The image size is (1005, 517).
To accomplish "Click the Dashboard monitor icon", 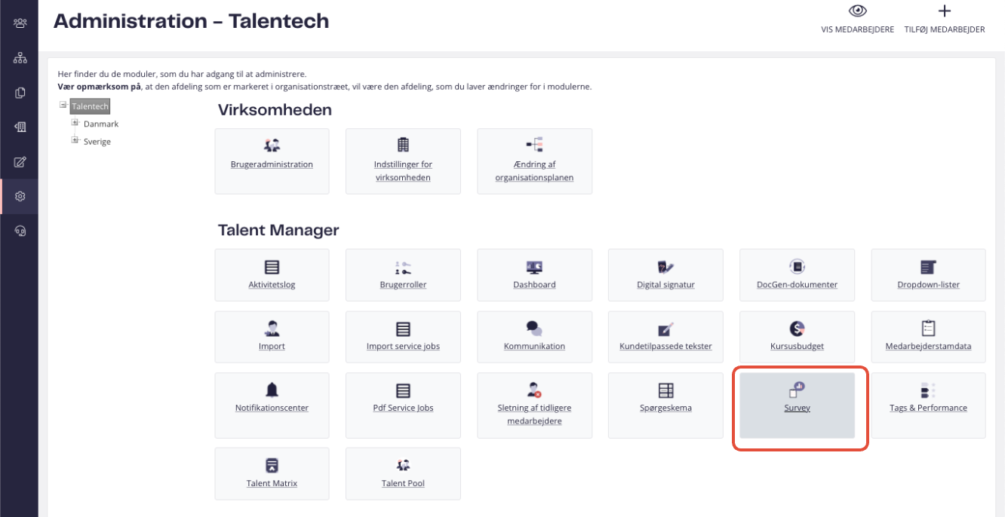I will (534, 267).
